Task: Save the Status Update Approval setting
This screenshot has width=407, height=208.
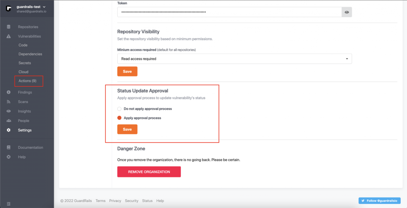Action: (127, 129)
